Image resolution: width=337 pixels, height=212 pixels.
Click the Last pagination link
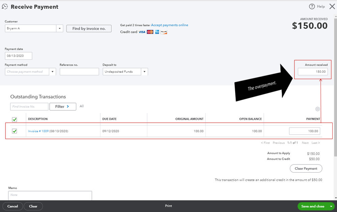click(x=316, y=143)
